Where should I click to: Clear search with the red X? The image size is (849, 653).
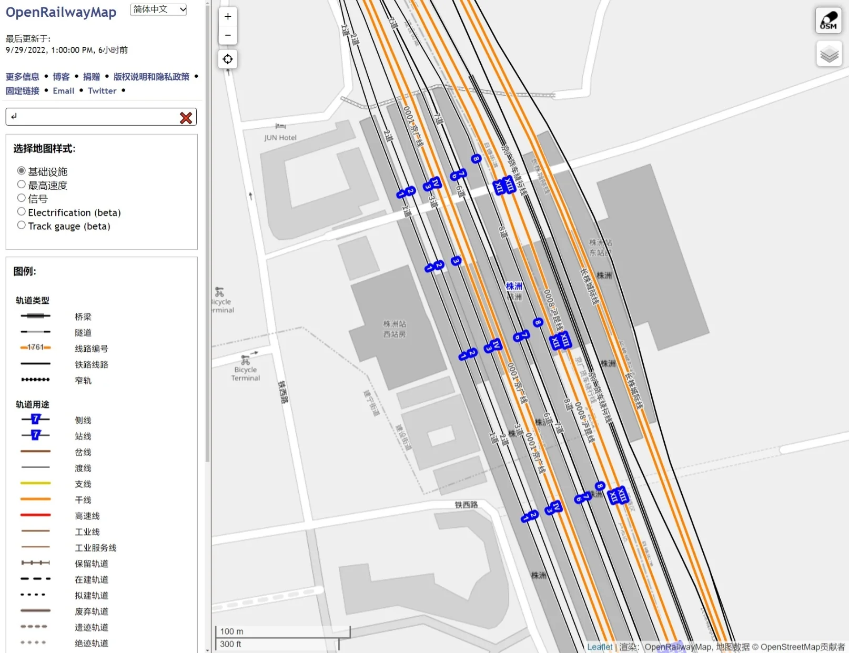[x=186, y=118]
